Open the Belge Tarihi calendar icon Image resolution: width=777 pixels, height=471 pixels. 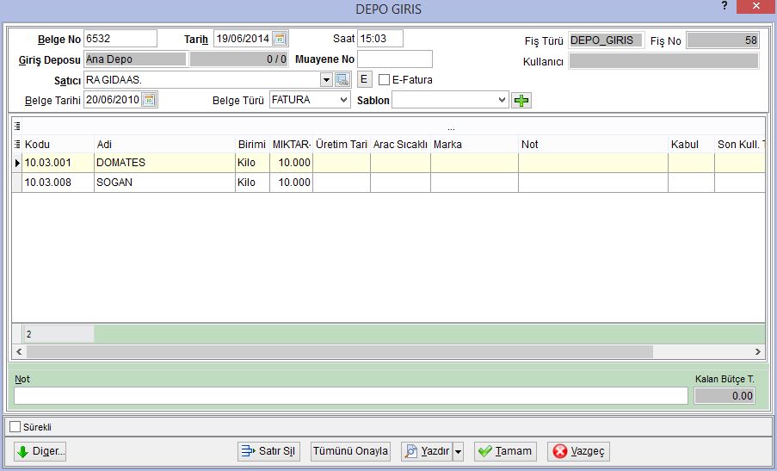(149, 100)
